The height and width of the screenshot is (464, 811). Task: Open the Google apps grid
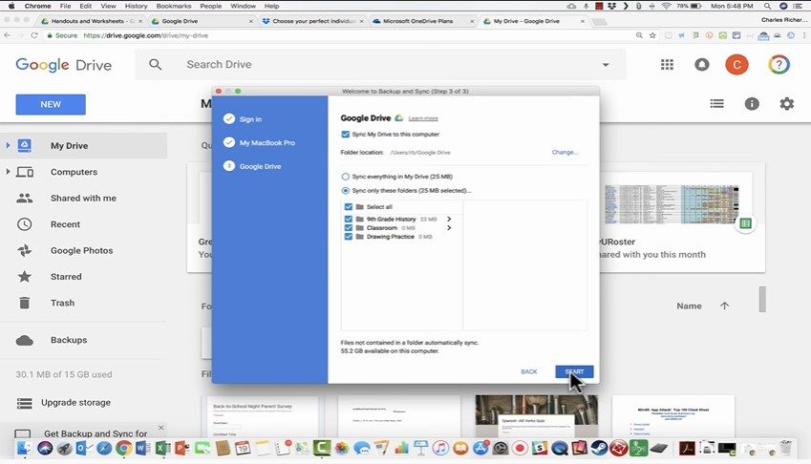tap(667, 65)
